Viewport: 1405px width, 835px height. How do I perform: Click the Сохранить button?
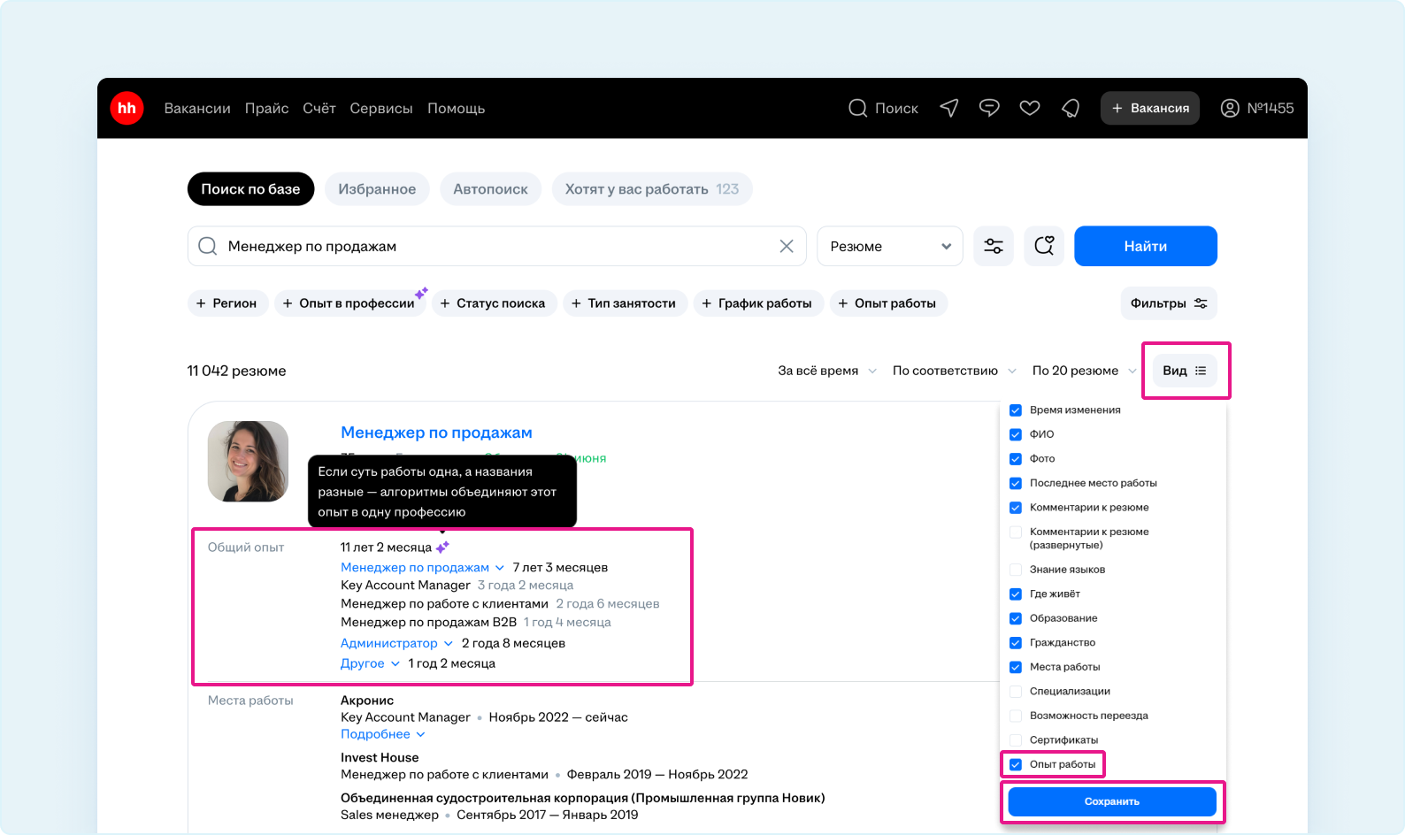(1112, 801)
